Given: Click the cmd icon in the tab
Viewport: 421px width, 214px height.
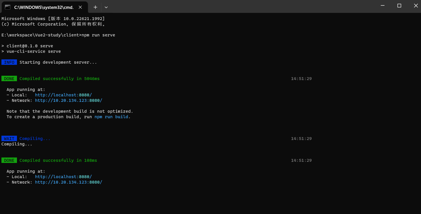Looking at the screenshot, I should pyautogui.click(x=8, y=7).
